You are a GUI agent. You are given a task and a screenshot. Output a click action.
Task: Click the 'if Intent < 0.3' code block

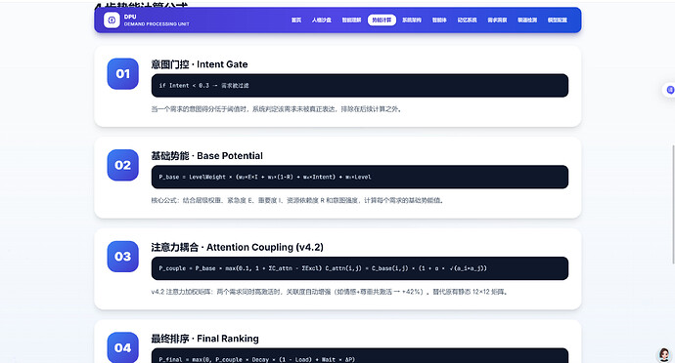[359, 86]
